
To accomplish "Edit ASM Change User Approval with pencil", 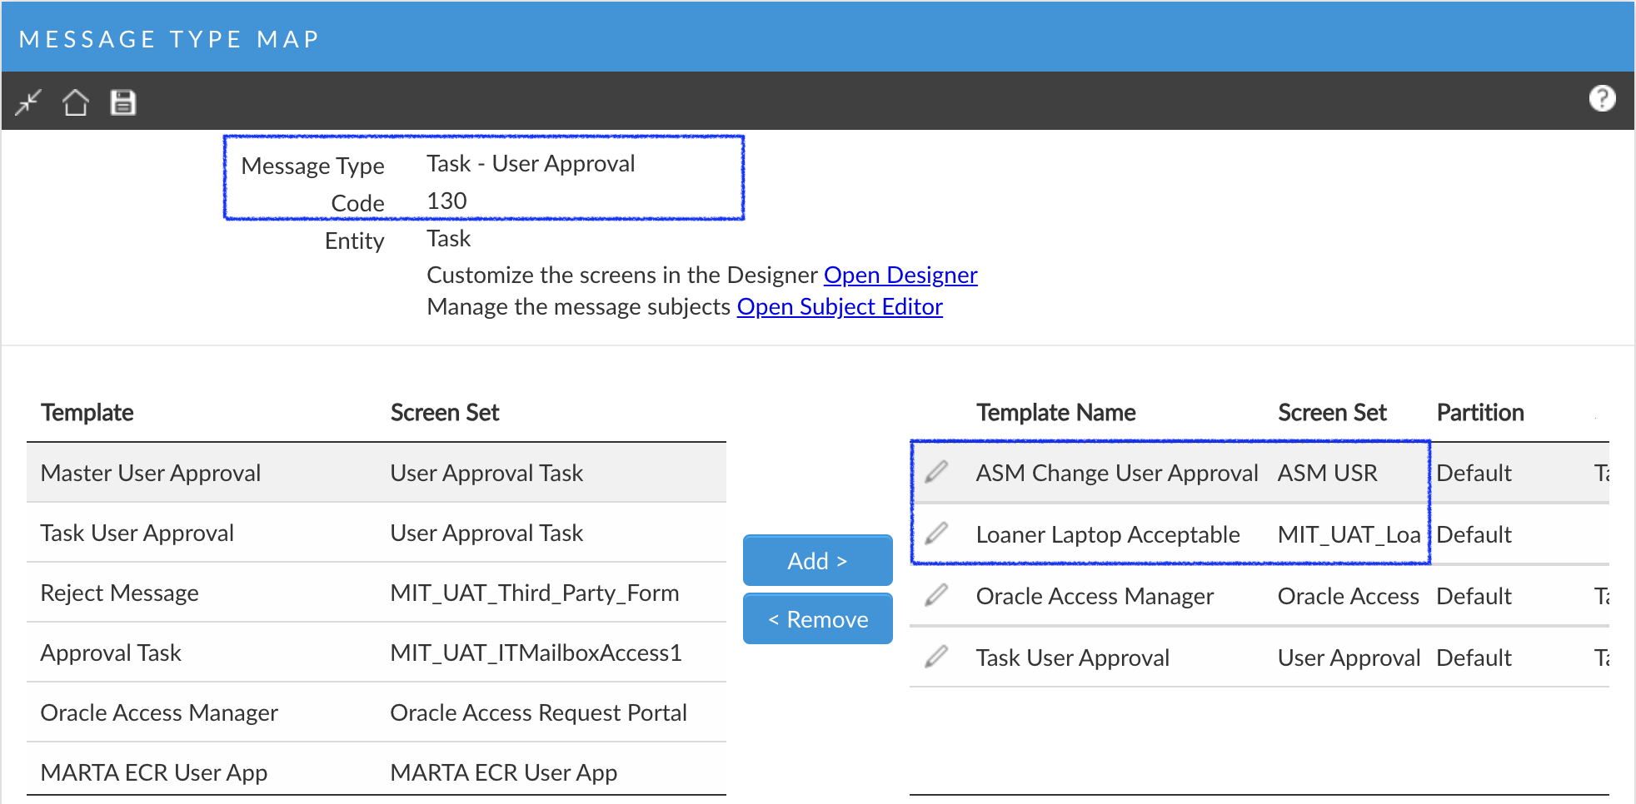I will 936,472.
